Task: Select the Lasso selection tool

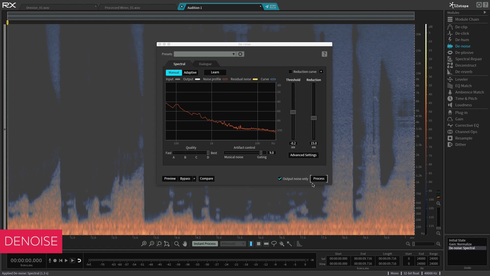Action: [274, 244]
